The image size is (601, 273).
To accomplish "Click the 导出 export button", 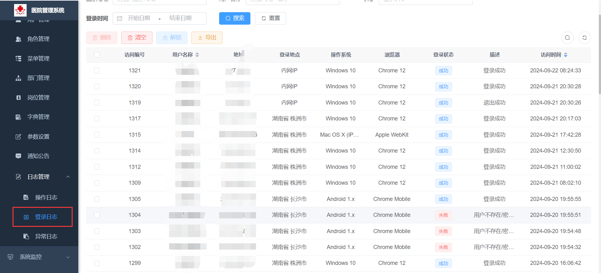I will [207, 38].
